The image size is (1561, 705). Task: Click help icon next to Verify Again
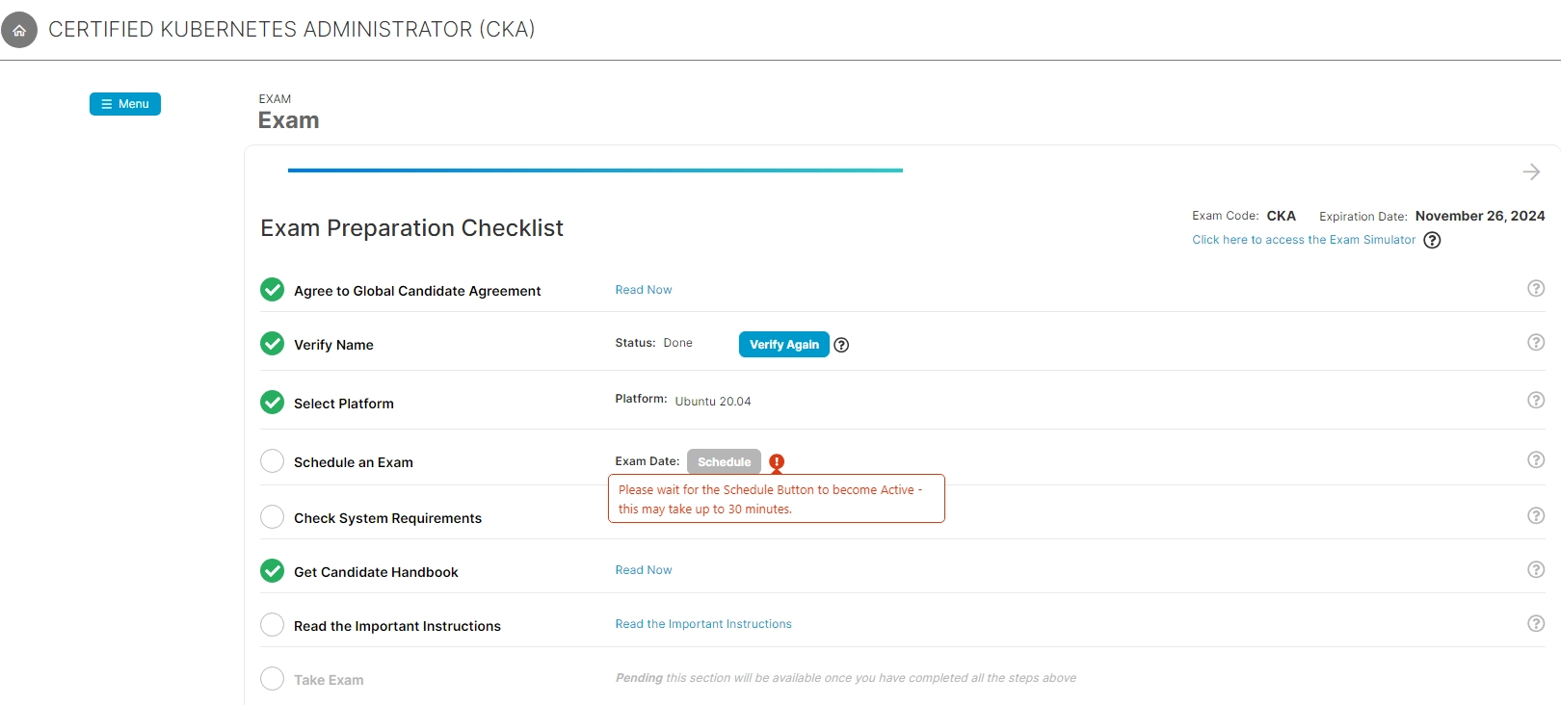click(841, 345)
